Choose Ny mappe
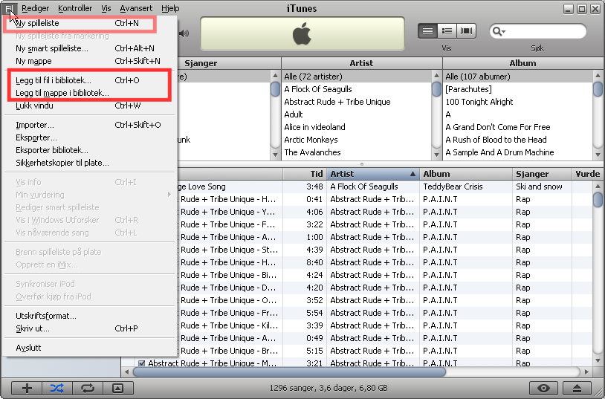This screenshot has height=399, width=605. (x=89, y=61)
